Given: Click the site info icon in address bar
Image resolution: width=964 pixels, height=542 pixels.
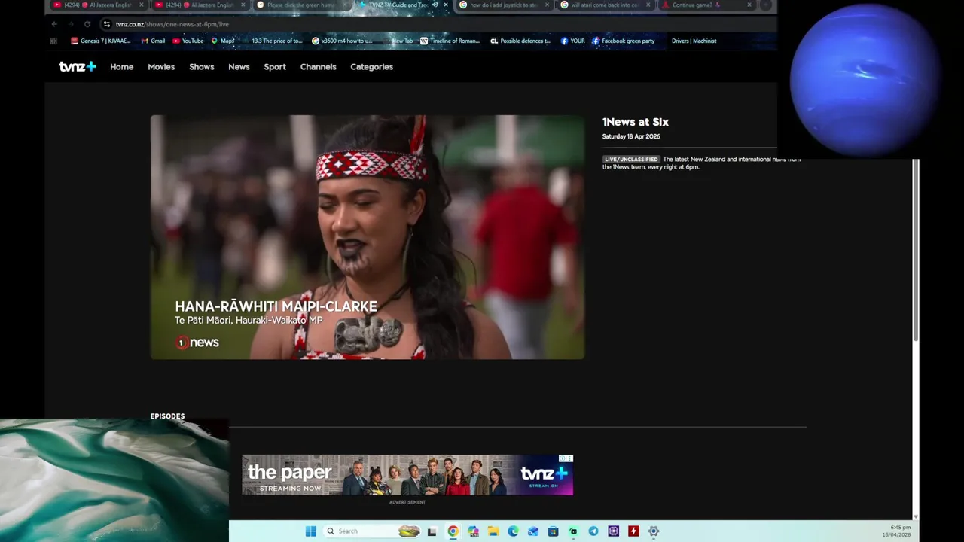Looking at the screenshot, I should pyautogui.click(x=106, y=24).
